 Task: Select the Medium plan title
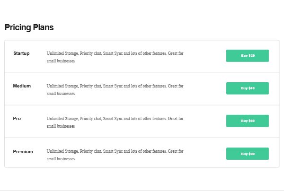click(x=22, y=86)
